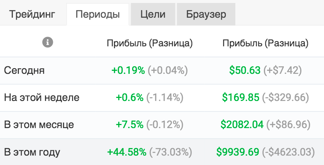Click this week's +0.6% profit value
Image resolution: width=324 pixels, height=165 pixels.
pyautogui.click(x=130, y=97)
